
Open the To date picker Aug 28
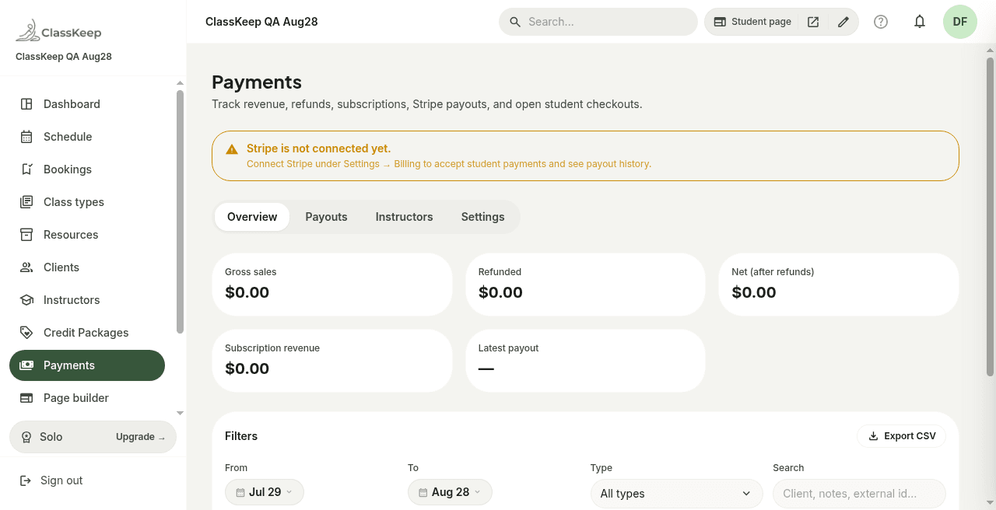click(x=450, y=492)
